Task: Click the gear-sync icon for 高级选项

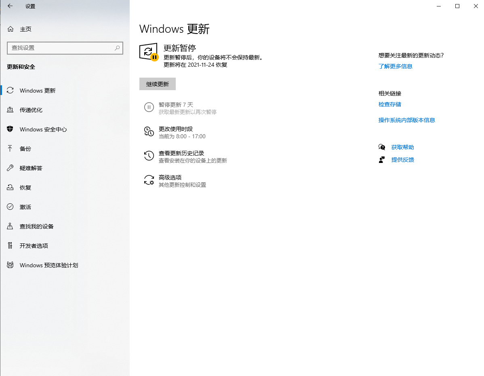Action: click(149, 180)
